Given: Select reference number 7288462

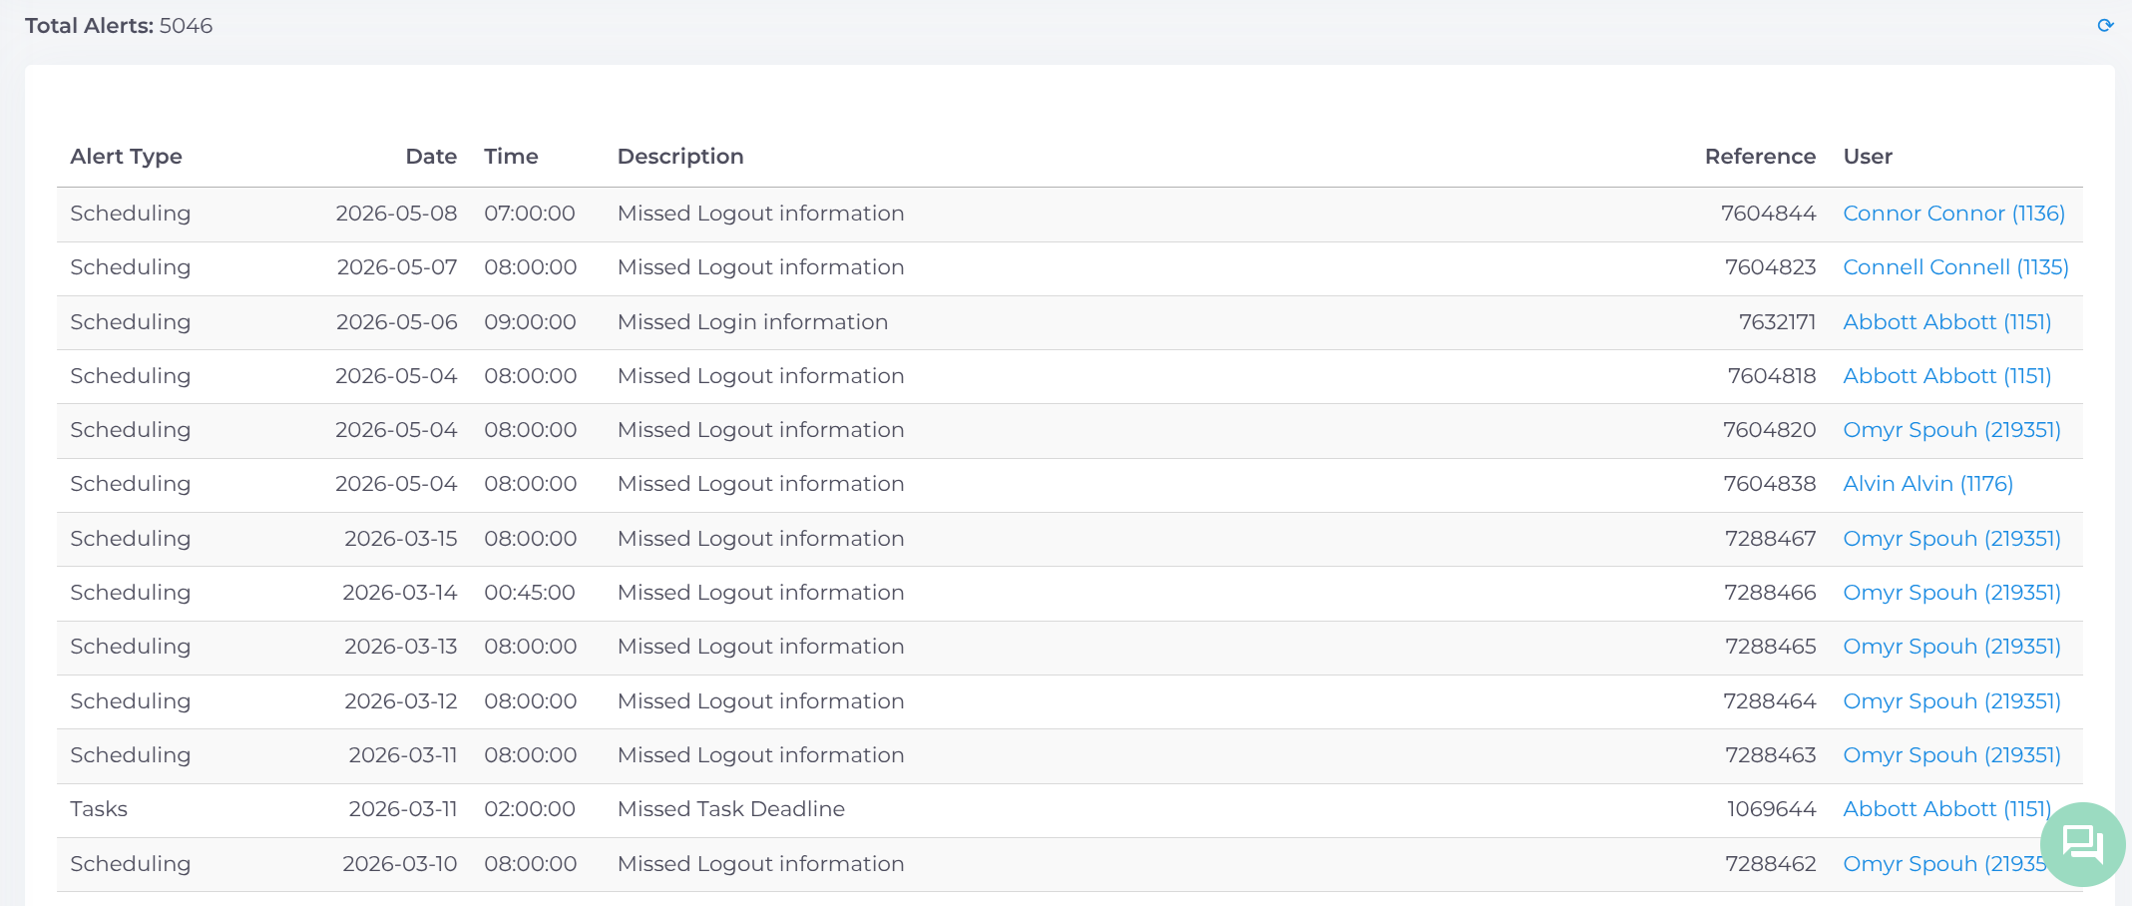Looking at the screenshot, I should [1770, 864].
